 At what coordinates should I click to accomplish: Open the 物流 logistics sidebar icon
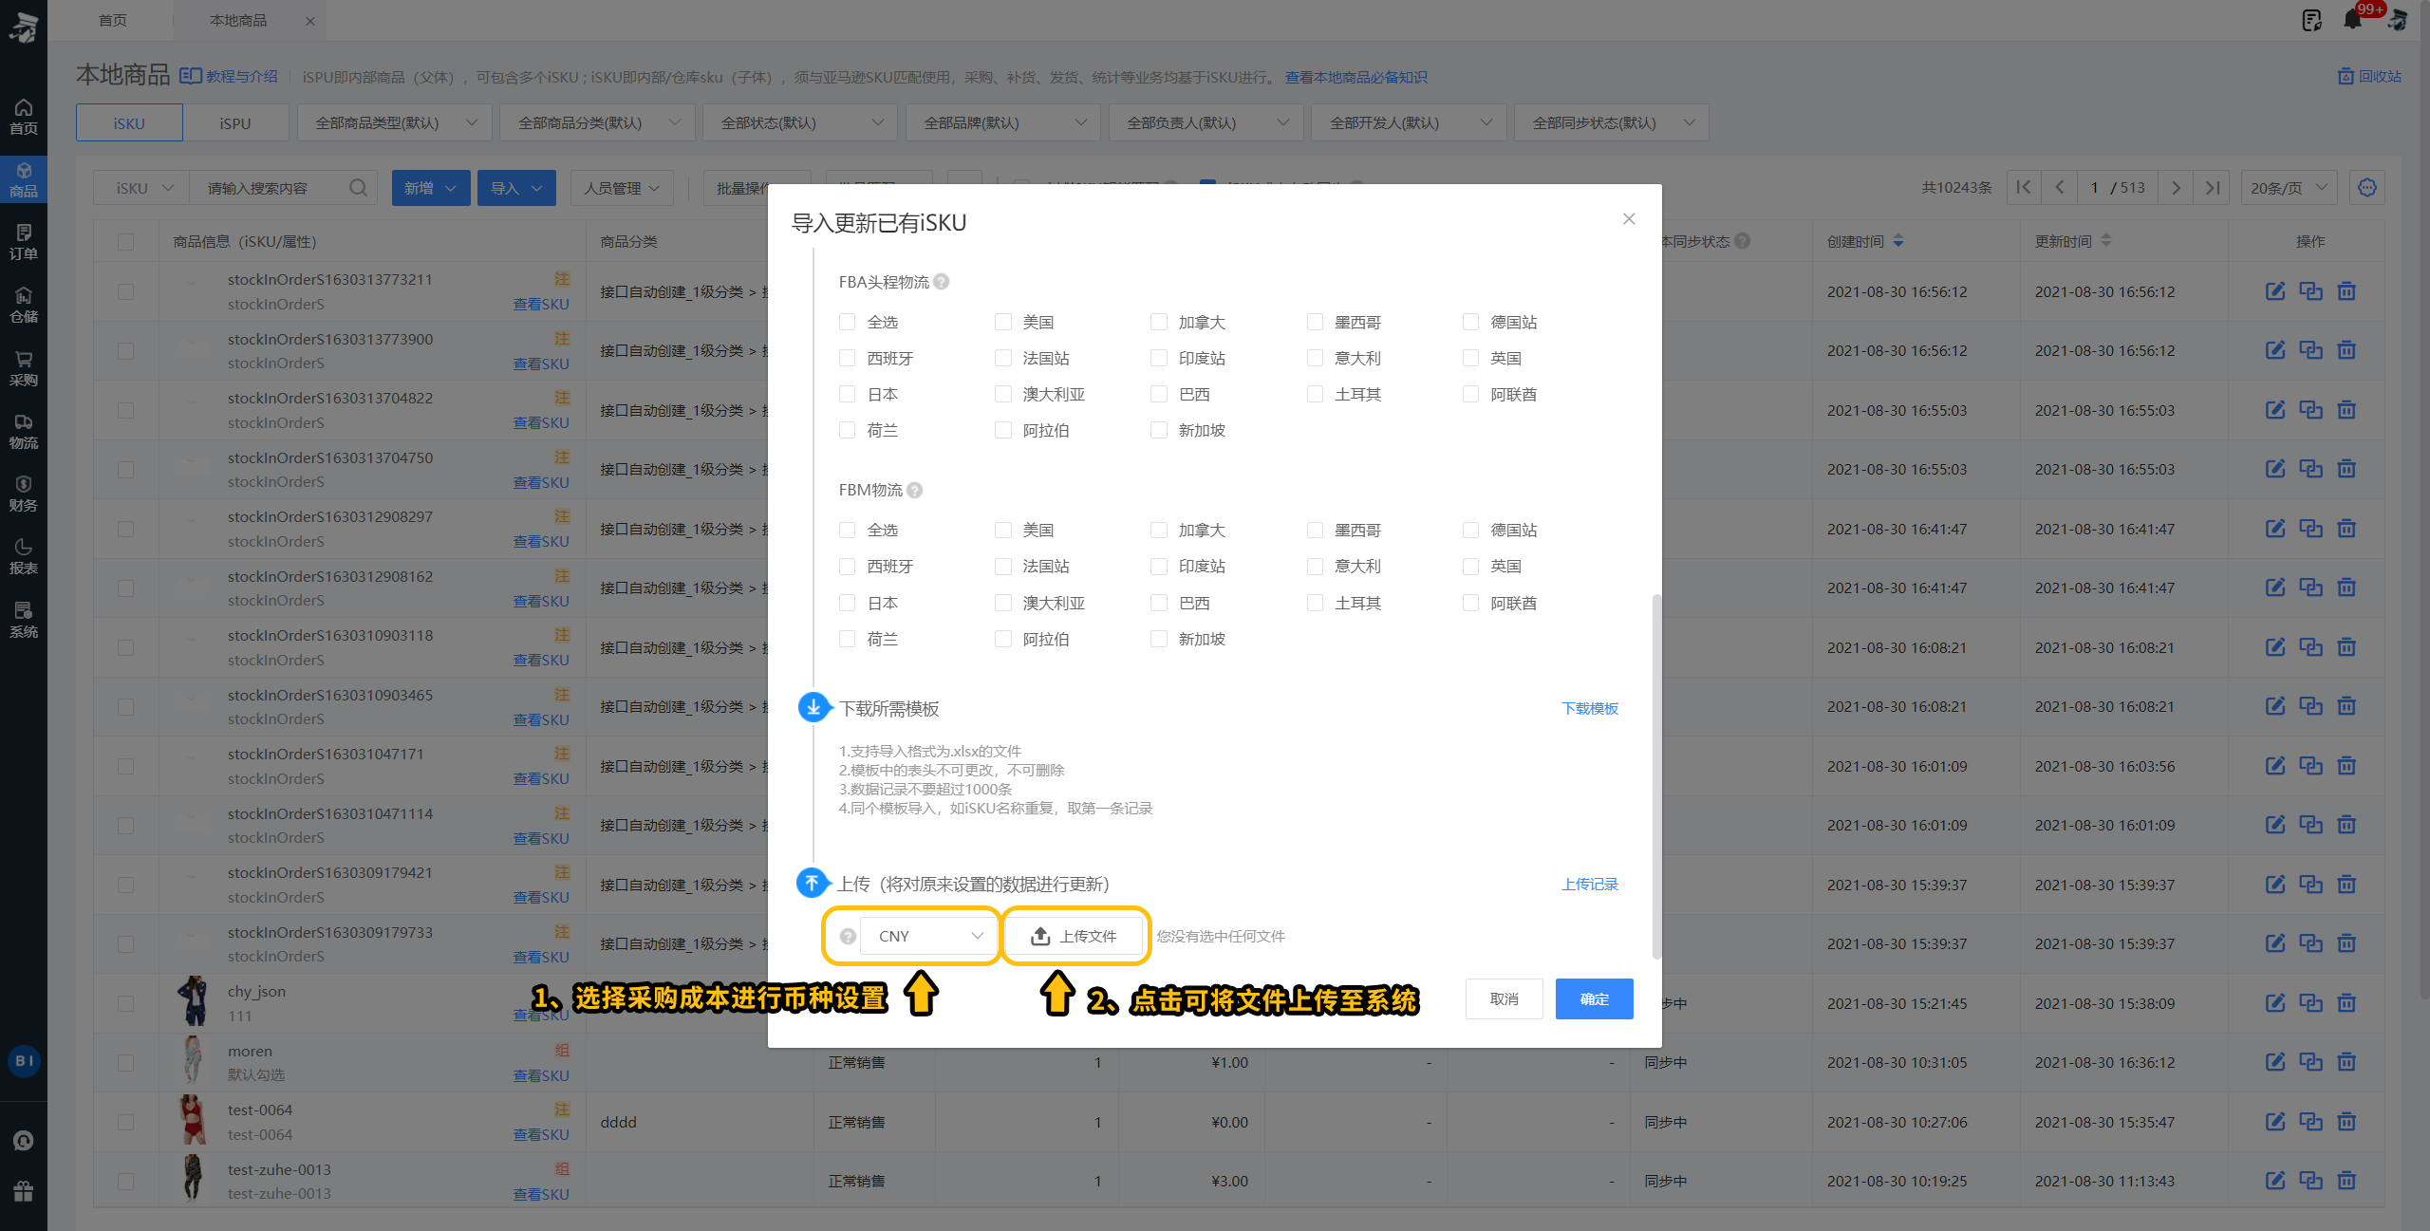tap(24, 431)
